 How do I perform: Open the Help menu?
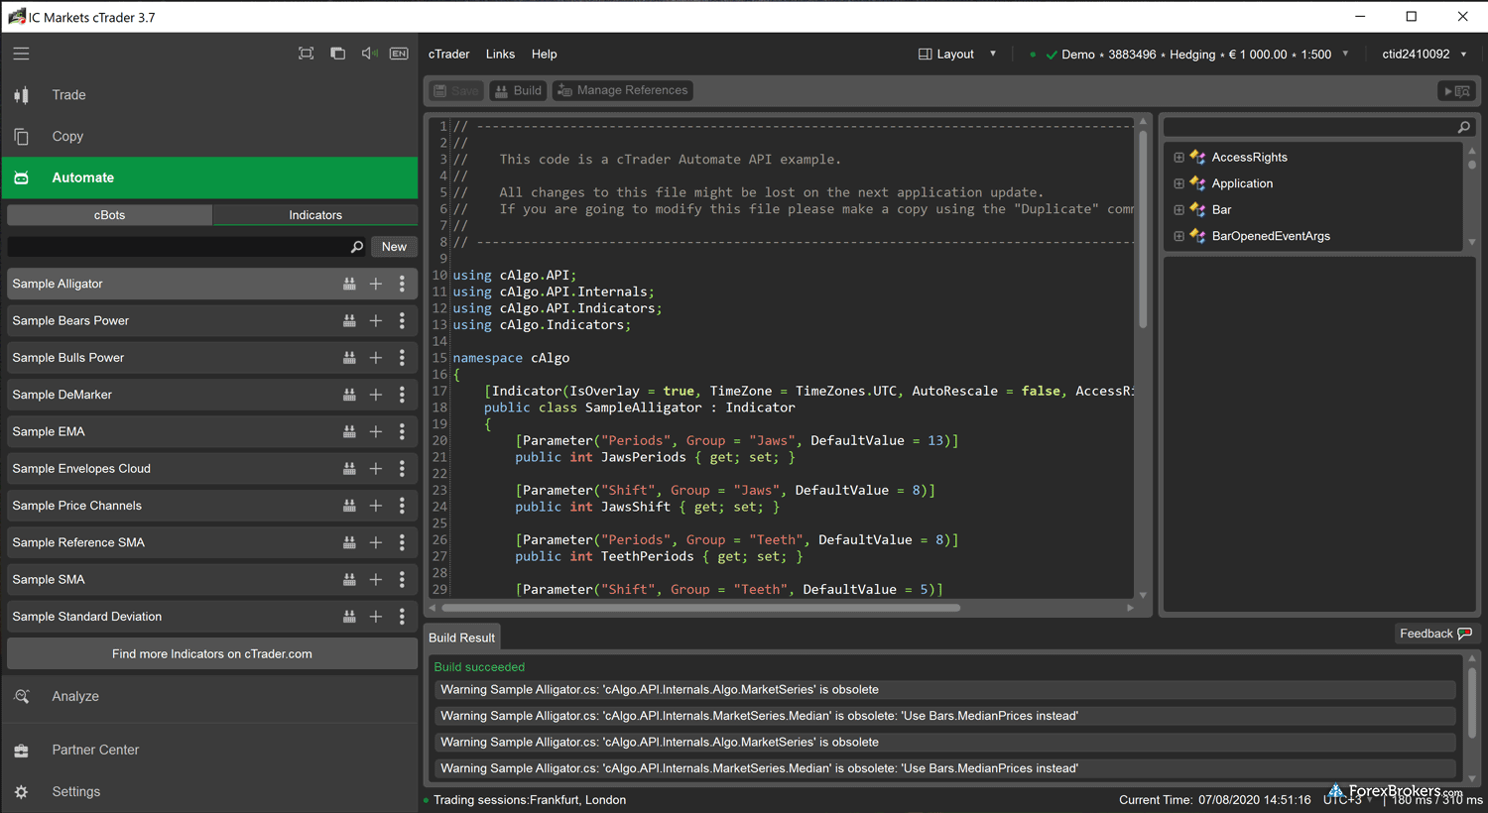[544, 55]
